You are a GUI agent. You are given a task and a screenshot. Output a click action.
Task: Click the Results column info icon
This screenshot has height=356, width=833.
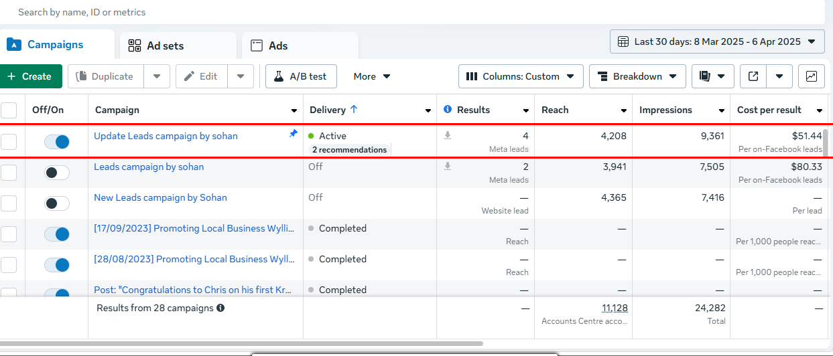coord(448,110)
